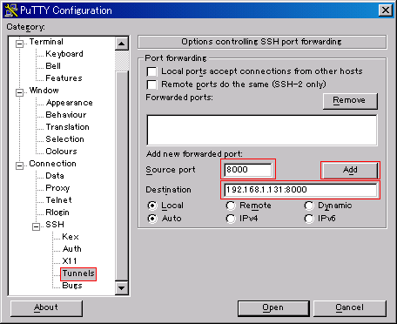Screen dimensions: 397x324
Task: Open the Telnet settings category
Action: coord(58,200)
